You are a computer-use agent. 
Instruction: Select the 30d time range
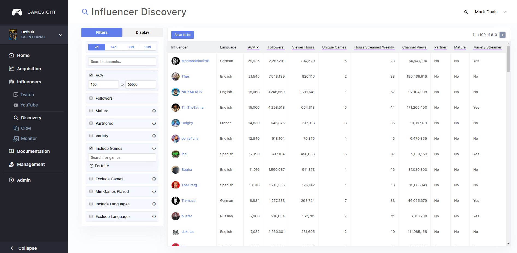131,47
